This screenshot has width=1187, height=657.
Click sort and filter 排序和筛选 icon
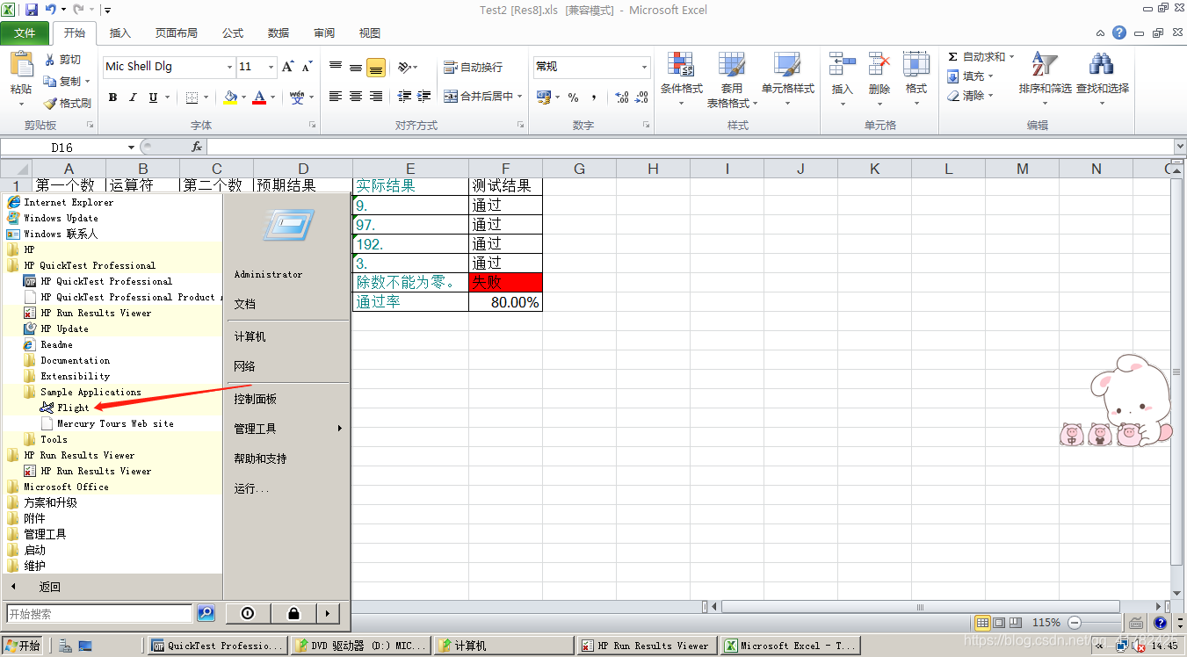[x=1044, y=65]
